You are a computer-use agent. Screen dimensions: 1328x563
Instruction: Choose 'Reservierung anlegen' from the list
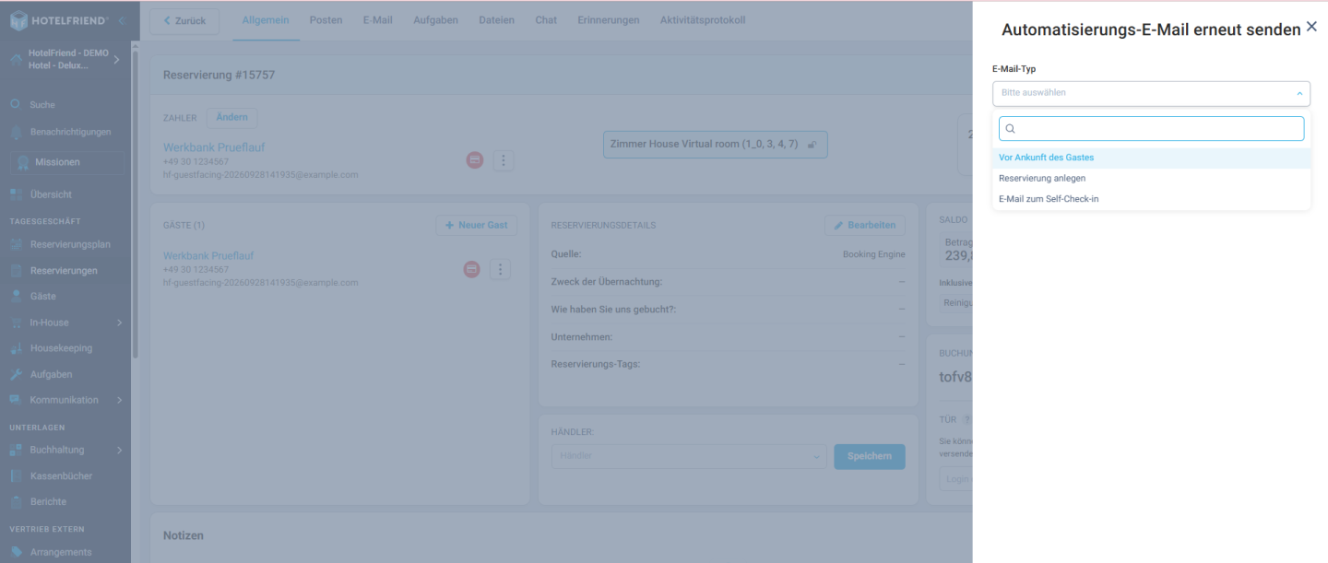pyautogui.click(x=1151, y=178)
